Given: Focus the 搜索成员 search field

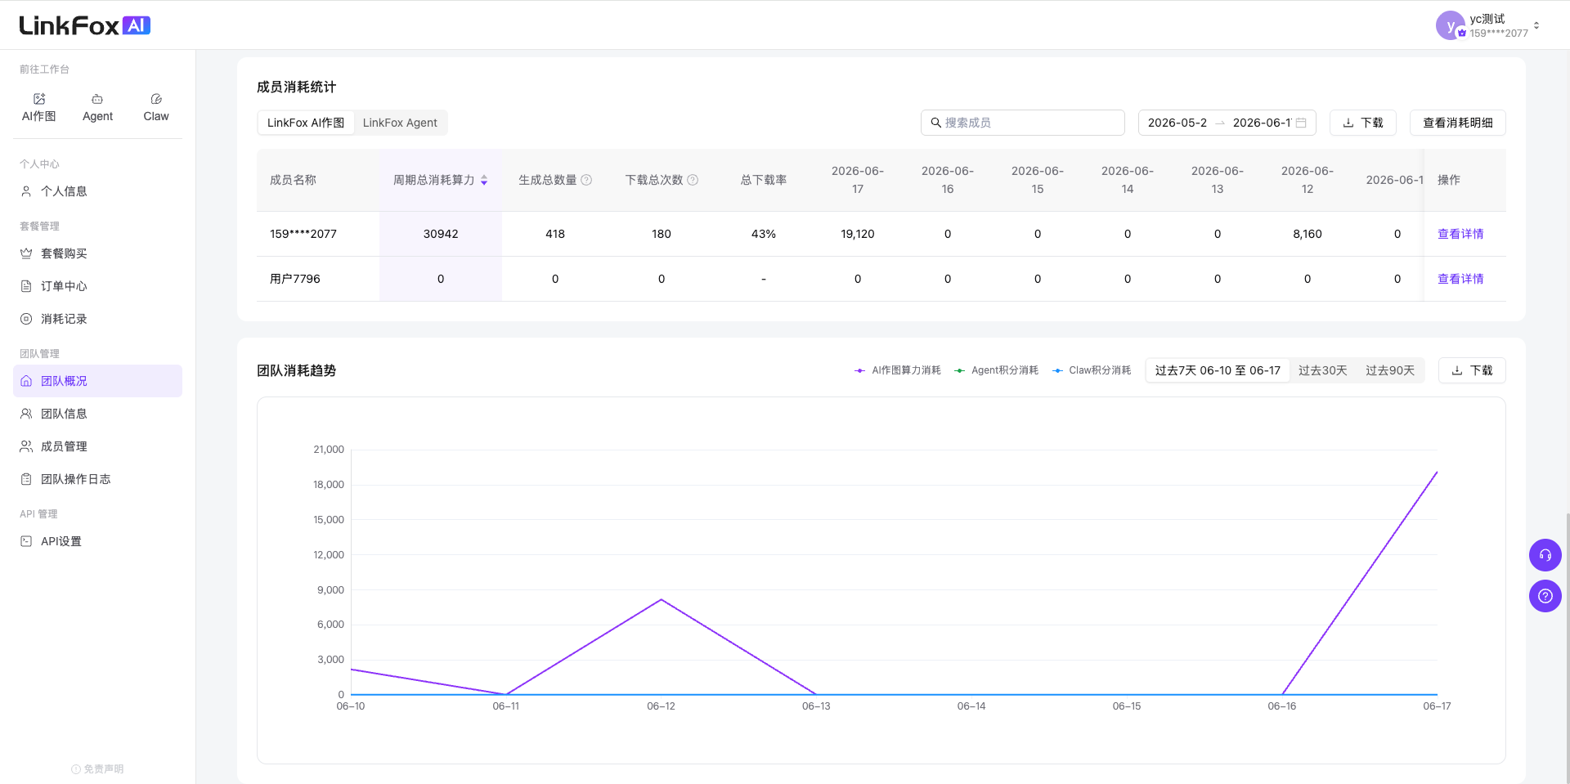Looking at the screenshot, I should click(x=1022, y=123).
